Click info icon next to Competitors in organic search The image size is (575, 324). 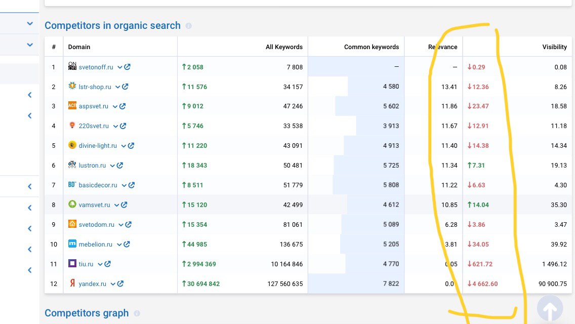[188, 26]
